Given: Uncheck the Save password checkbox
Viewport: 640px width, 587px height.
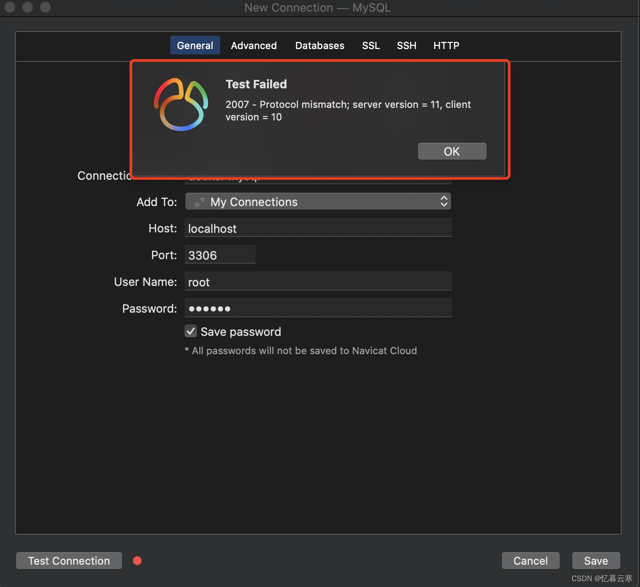Looking at the screenshot, I should pos(190,331).
